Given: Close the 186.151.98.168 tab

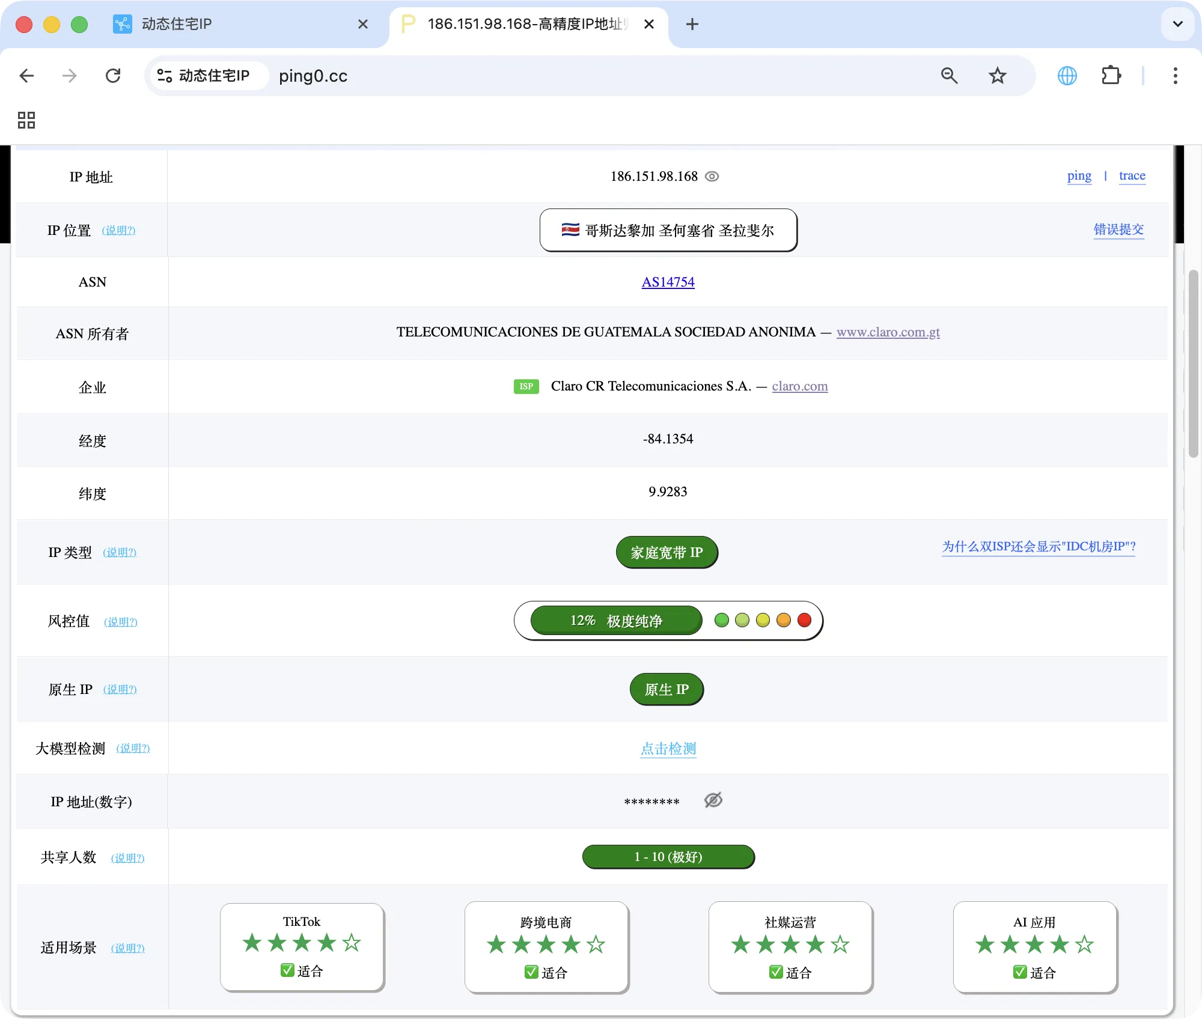Looking at the screenshot, I should click(649, 24).
